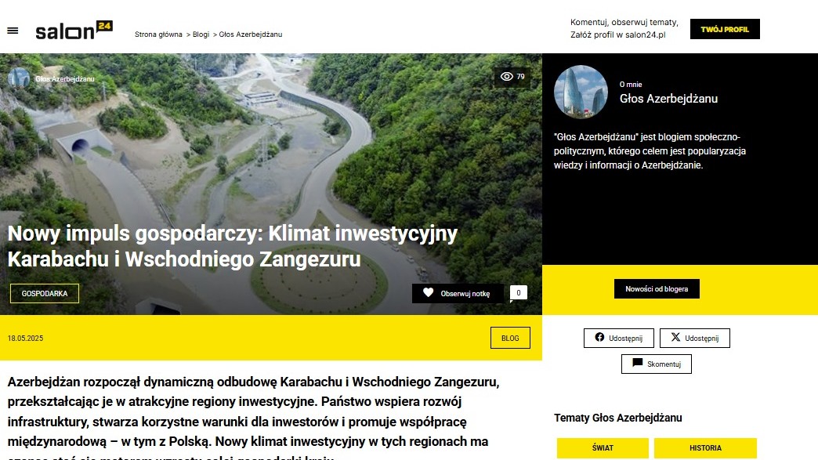Image resolution: width=818 pixels, height=460 pixels.
Task: Open the large Głos Azerbejdżanu profile picture
Action: pyautogui.click(x=581, y=92)
